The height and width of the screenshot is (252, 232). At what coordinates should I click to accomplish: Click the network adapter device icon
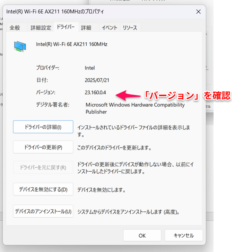[x=20, y=46]
